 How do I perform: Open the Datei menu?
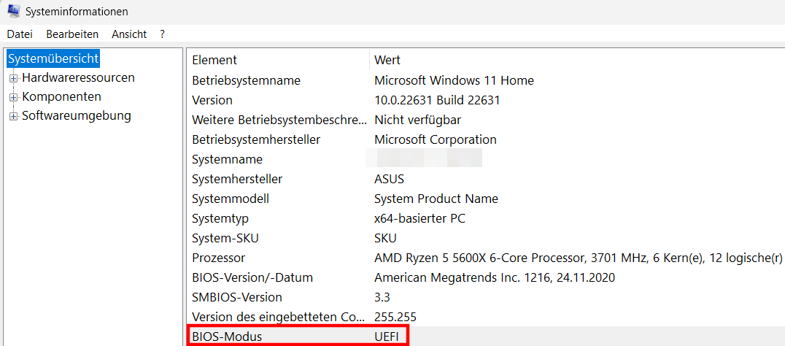pos(20,34)
